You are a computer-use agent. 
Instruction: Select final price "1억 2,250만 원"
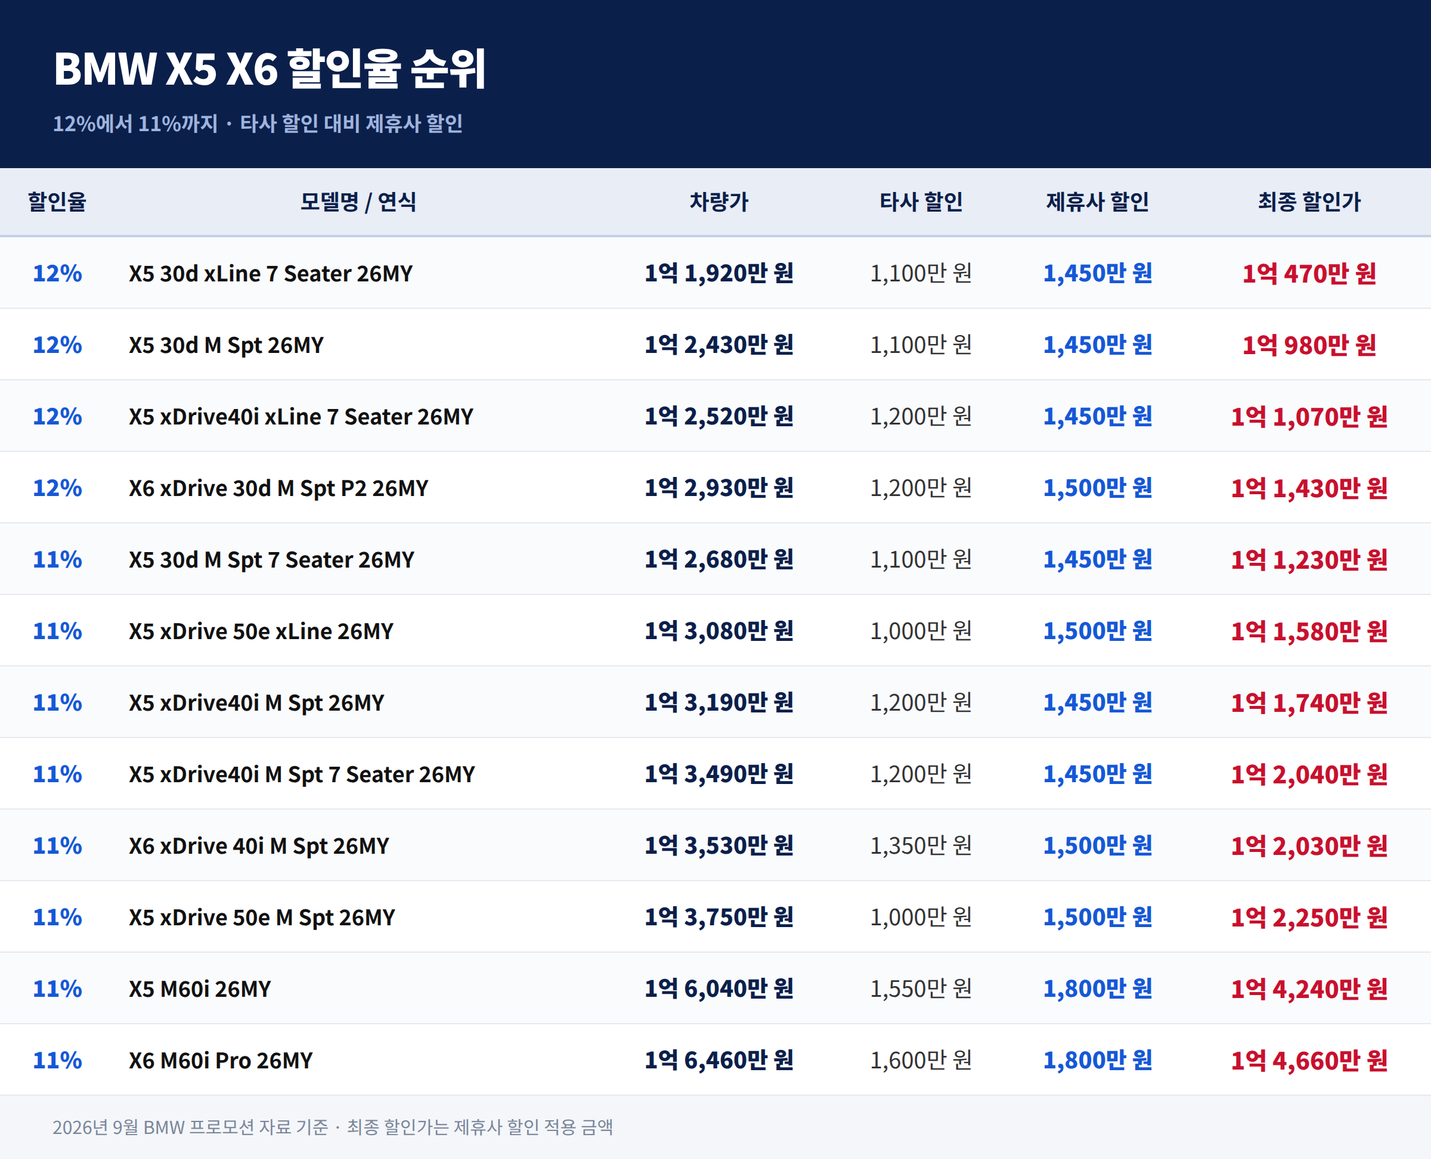point(1309,917)
